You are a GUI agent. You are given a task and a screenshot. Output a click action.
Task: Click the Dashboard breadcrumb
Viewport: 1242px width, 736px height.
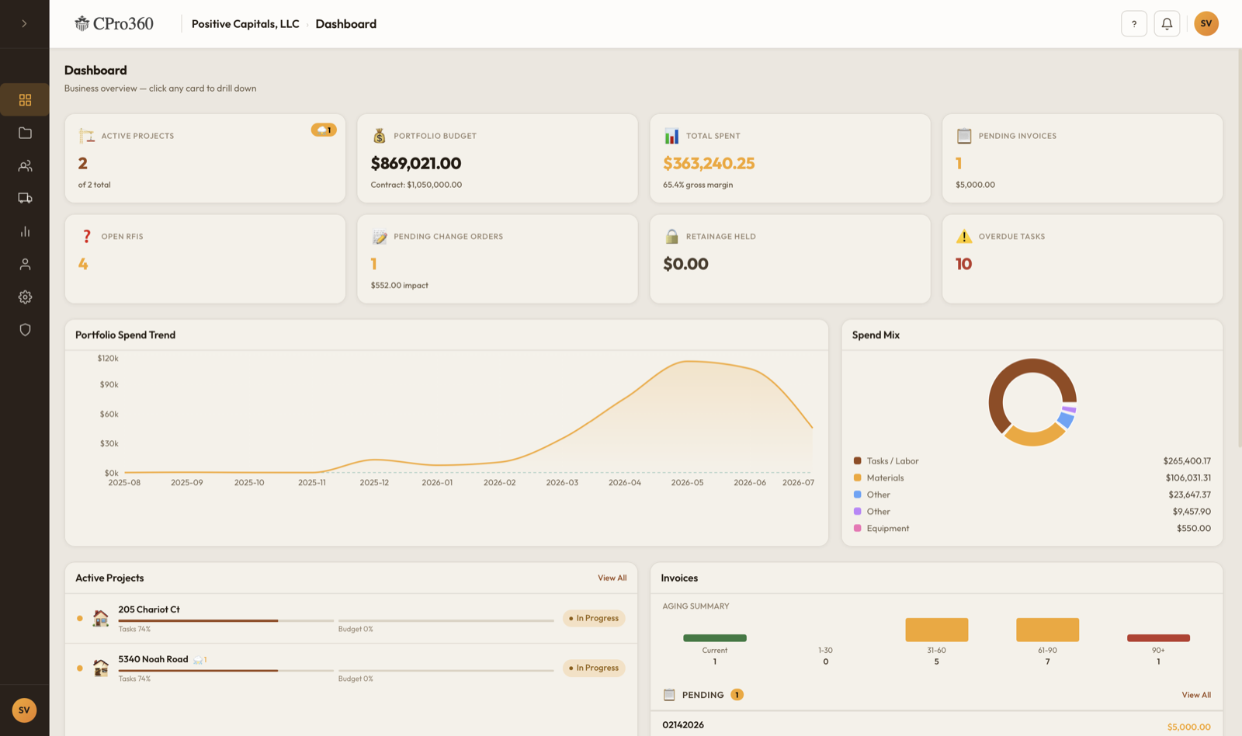346,24
